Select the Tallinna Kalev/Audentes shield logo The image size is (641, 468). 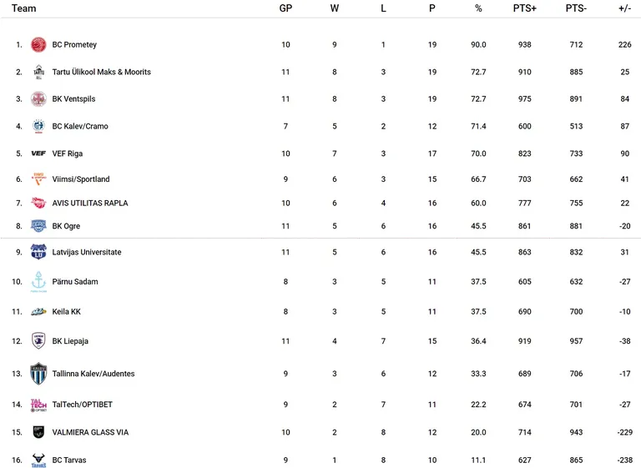[x=38, y=374]
